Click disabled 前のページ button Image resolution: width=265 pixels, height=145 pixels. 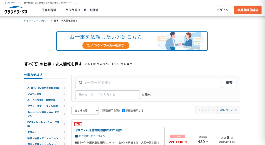pyautogui.click(x=207, y=110)
